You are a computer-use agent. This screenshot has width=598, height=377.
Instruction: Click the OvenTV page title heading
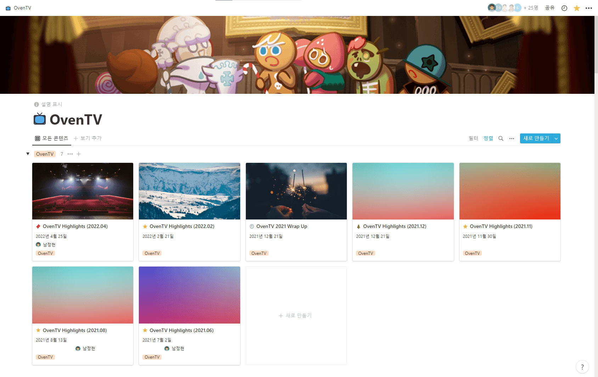pyautogui.click(x=76, y=120)
